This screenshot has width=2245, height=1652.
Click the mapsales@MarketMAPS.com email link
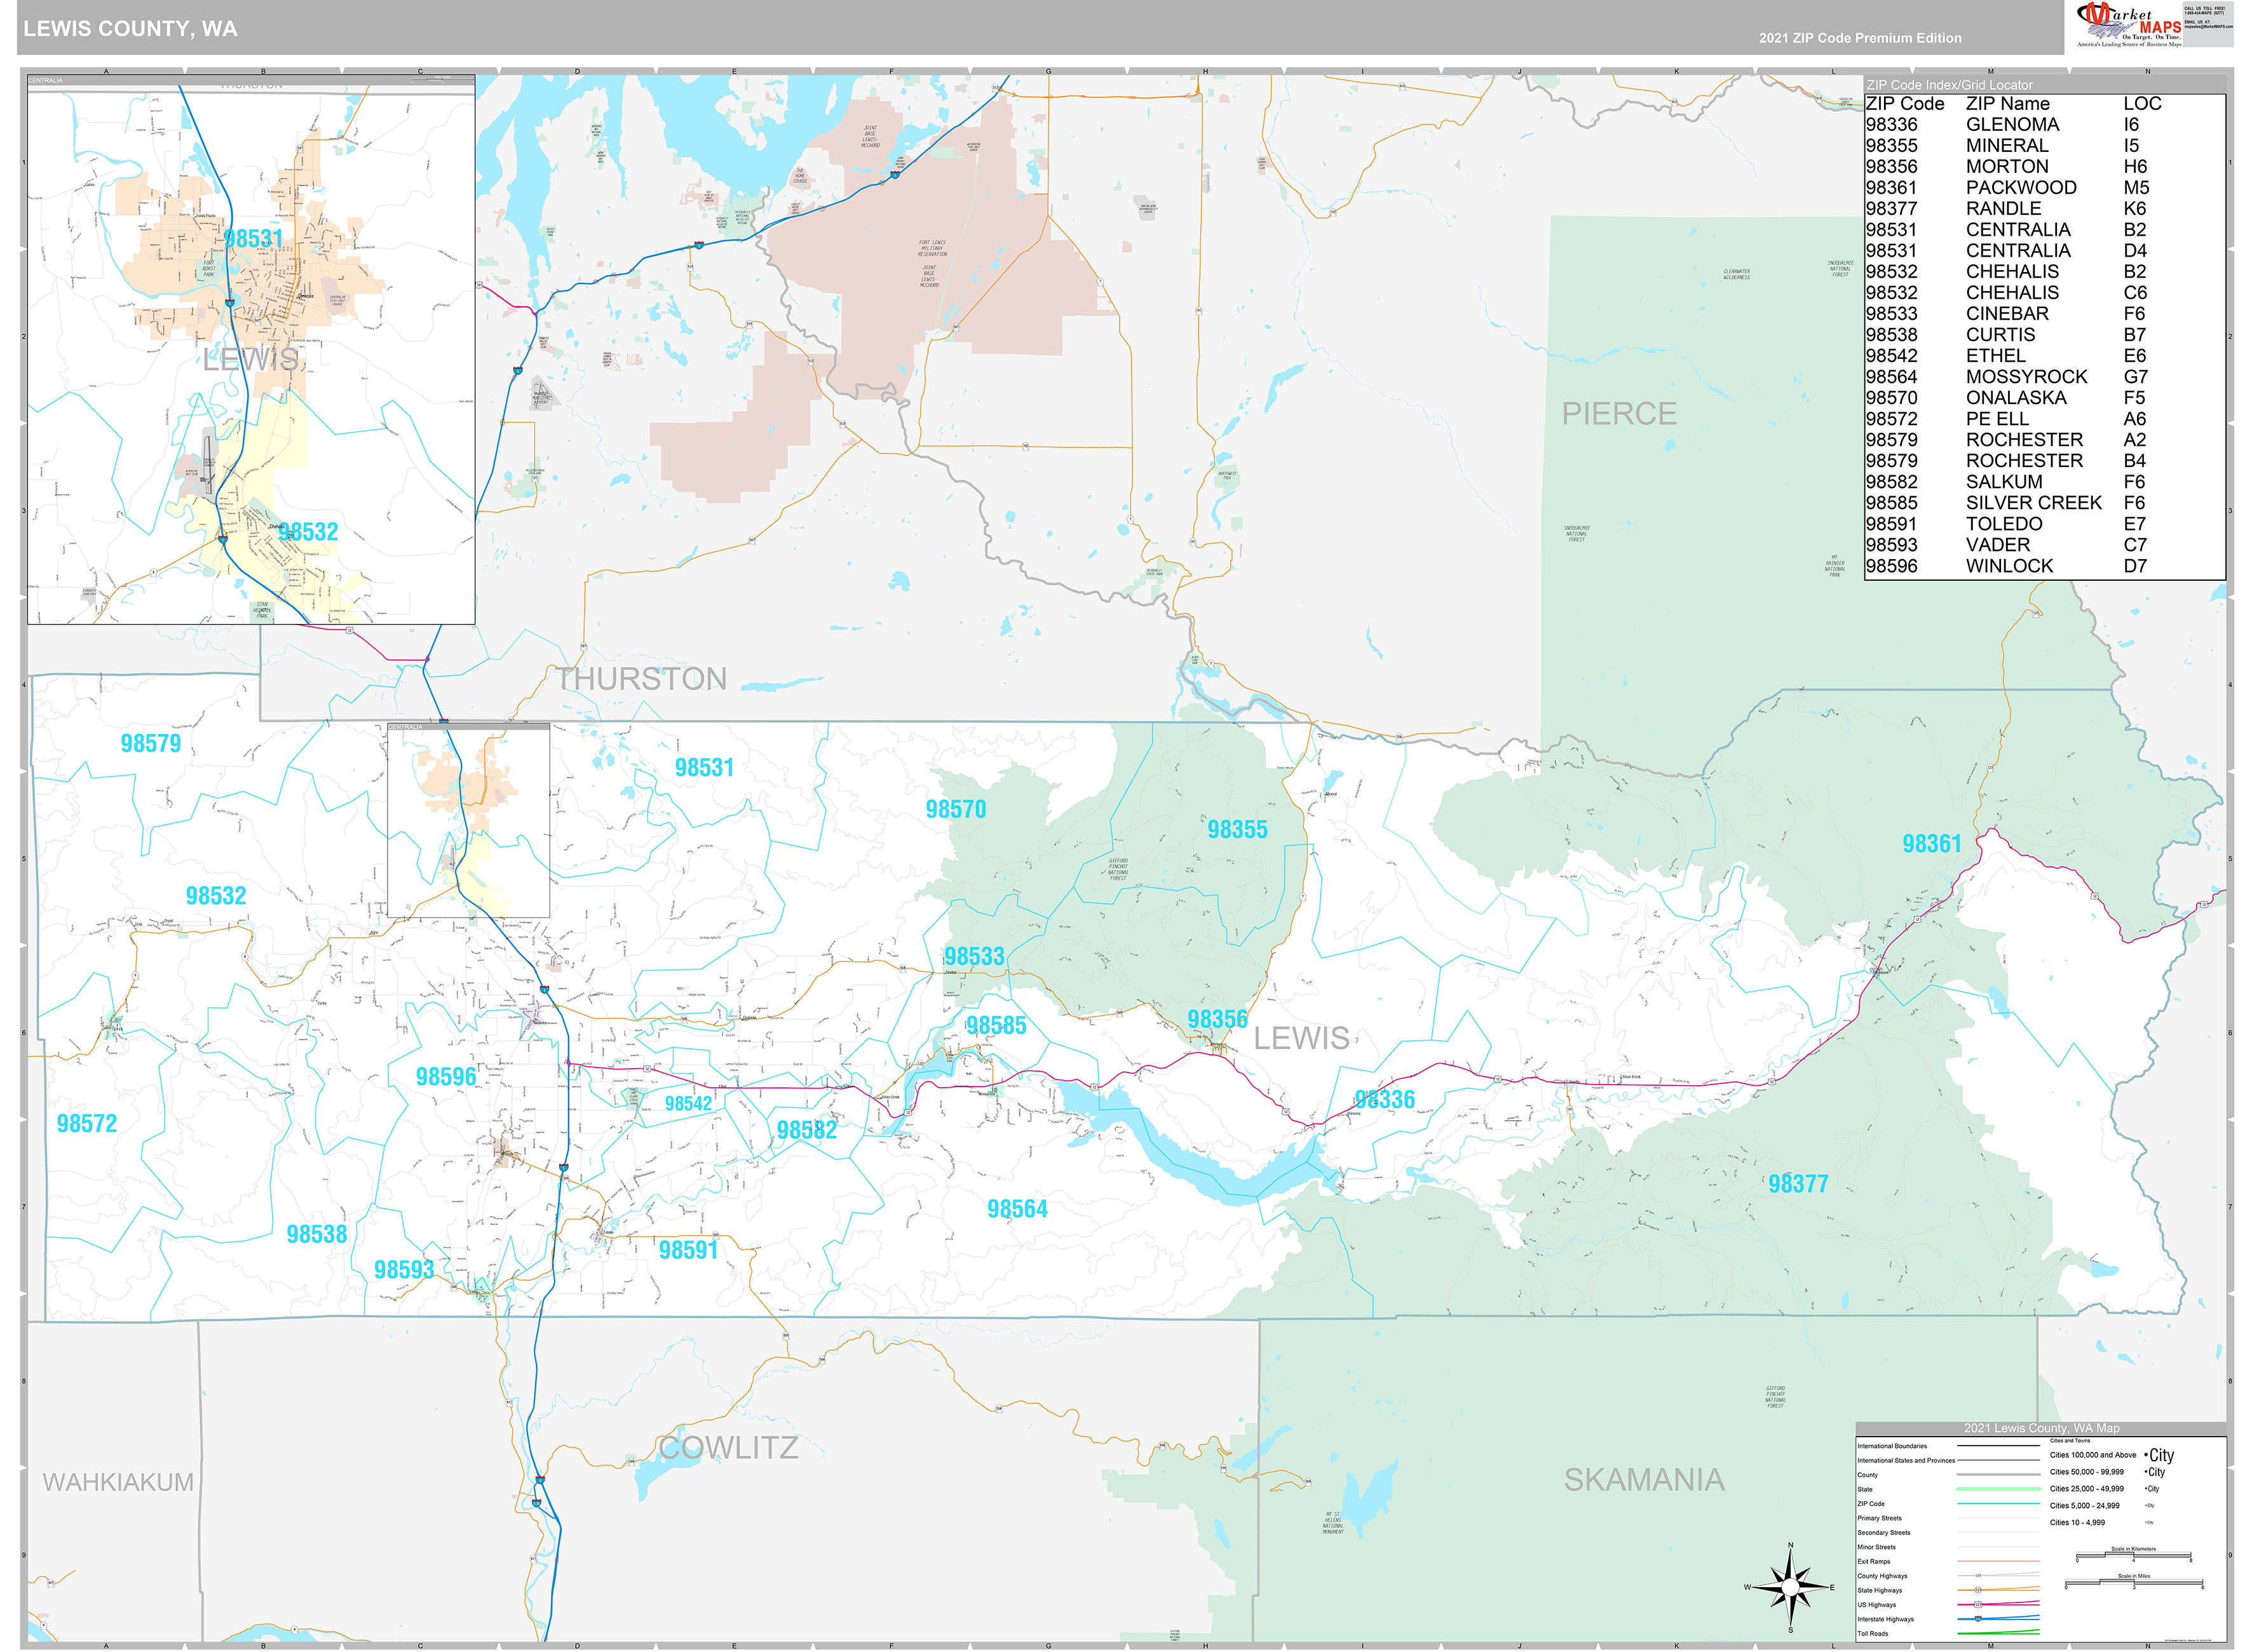pos(2209,26)
